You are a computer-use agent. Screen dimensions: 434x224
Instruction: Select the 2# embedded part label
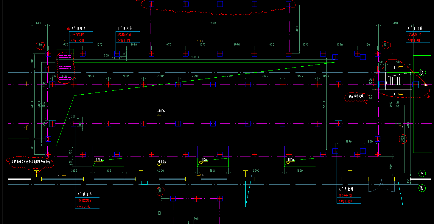pyautogui.click(x=84, y=194)
